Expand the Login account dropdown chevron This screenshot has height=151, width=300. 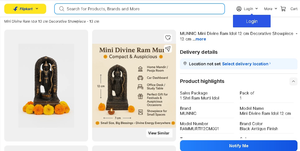(257, 9)
